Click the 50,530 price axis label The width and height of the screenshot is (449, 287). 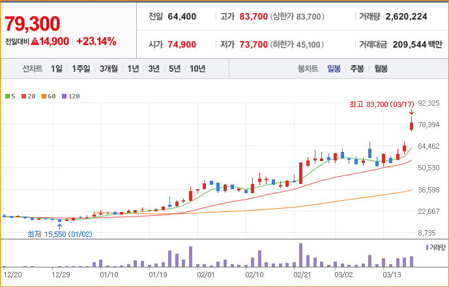(429, 168)
